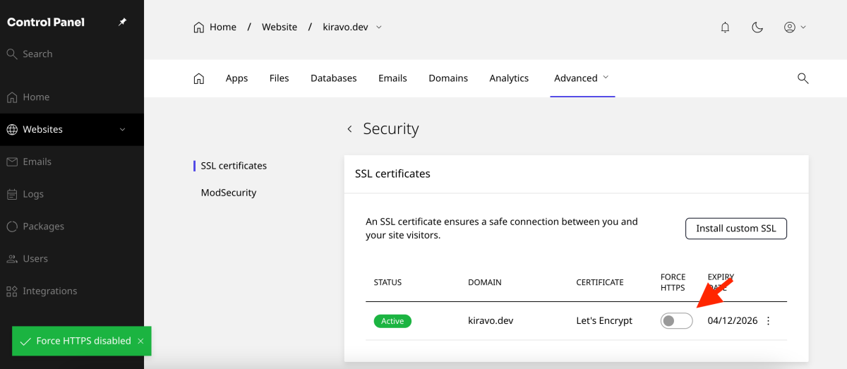Open Logs in the sidebar

(33, 194)
